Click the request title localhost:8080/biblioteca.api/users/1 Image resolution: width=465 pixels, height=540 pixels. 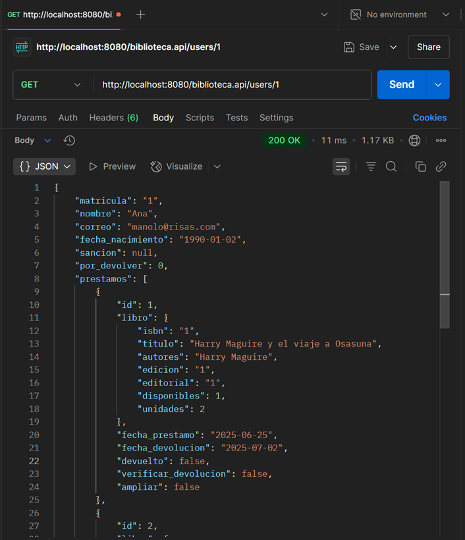coord(128,47)
